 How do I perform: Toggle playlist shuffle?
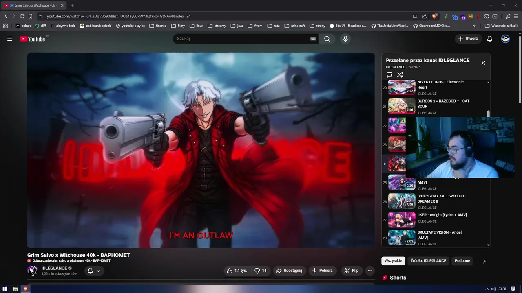(400, 74)
